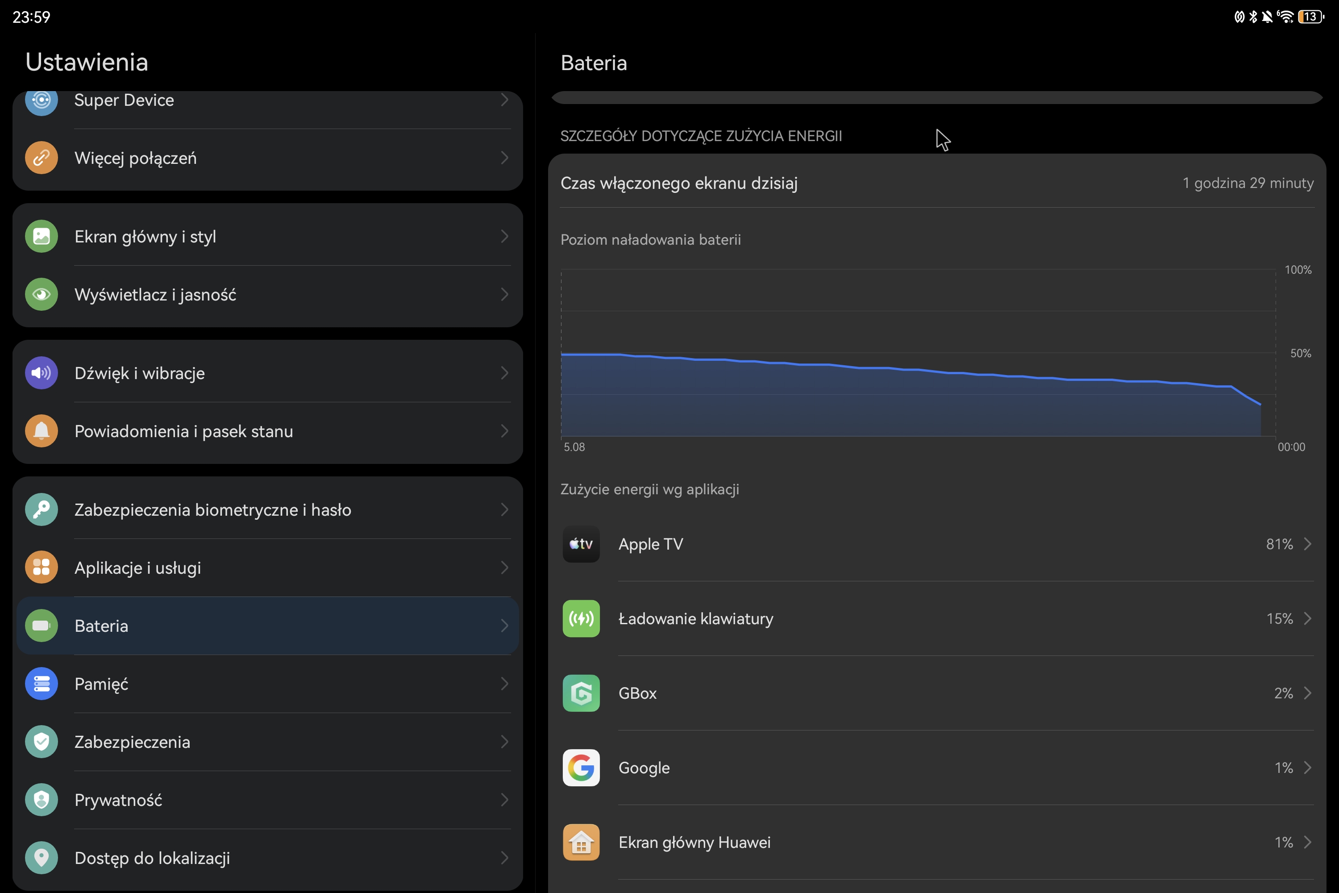
Task: Click the Apple TV app icon
Action: point(581,544)
